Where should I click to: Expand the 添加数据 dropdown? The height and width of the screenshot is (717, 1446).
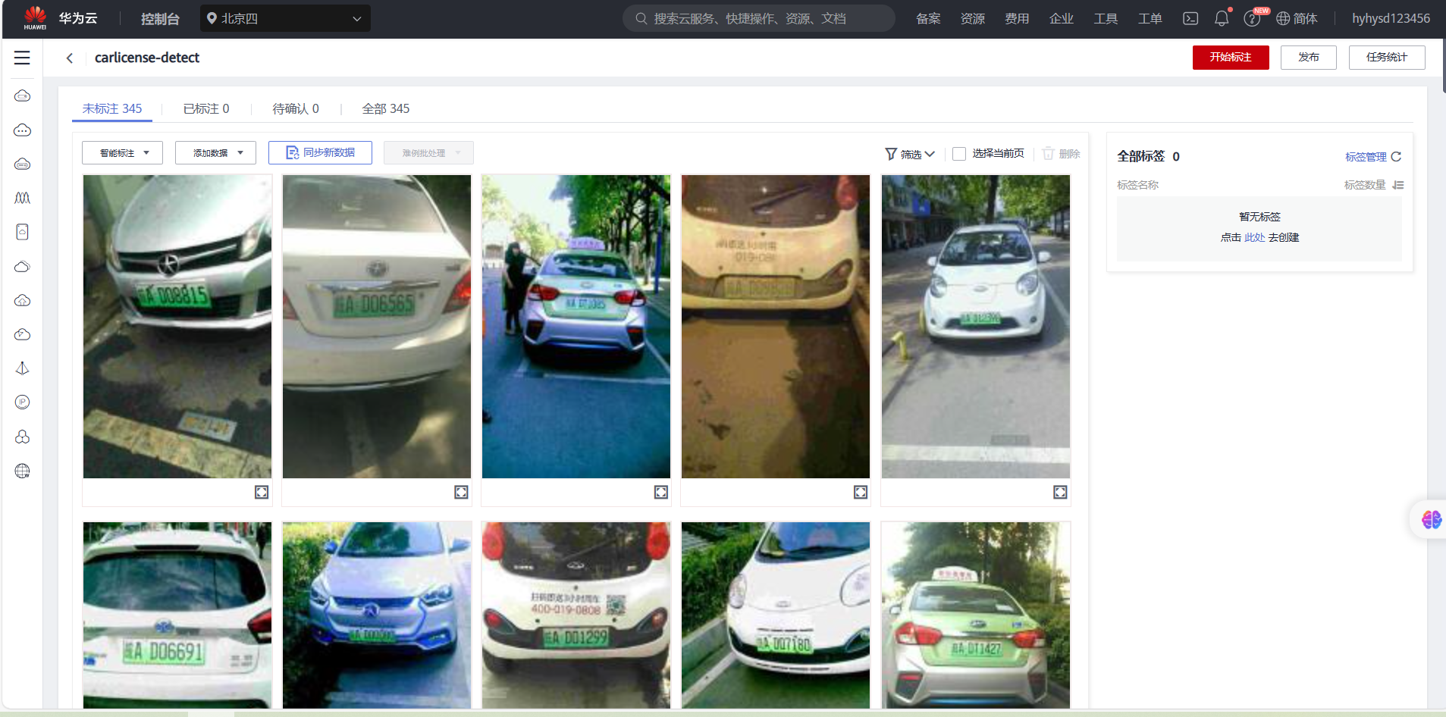click(x=215, y=153)
